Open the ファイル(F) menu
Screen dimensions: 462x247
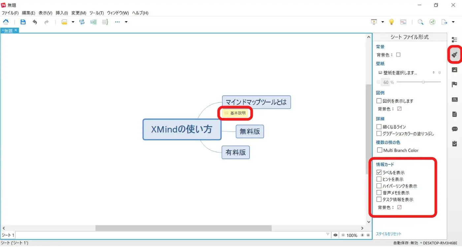pos(10,13)
